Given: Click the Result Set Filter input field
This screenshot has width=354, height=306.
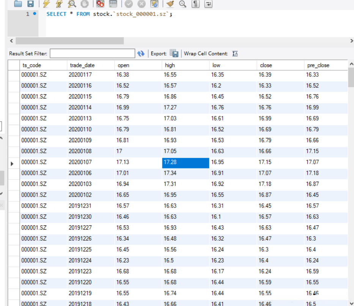Looking at the screenshot, I should (x=92, y=54).
